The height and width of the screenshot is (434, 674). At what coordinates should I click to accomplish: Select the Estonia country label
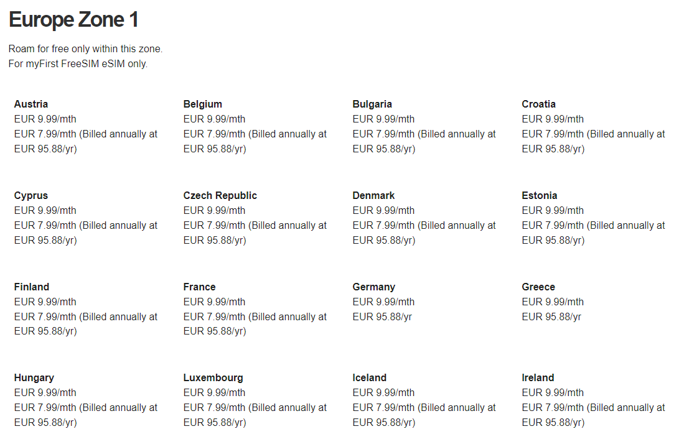point(540,195)
